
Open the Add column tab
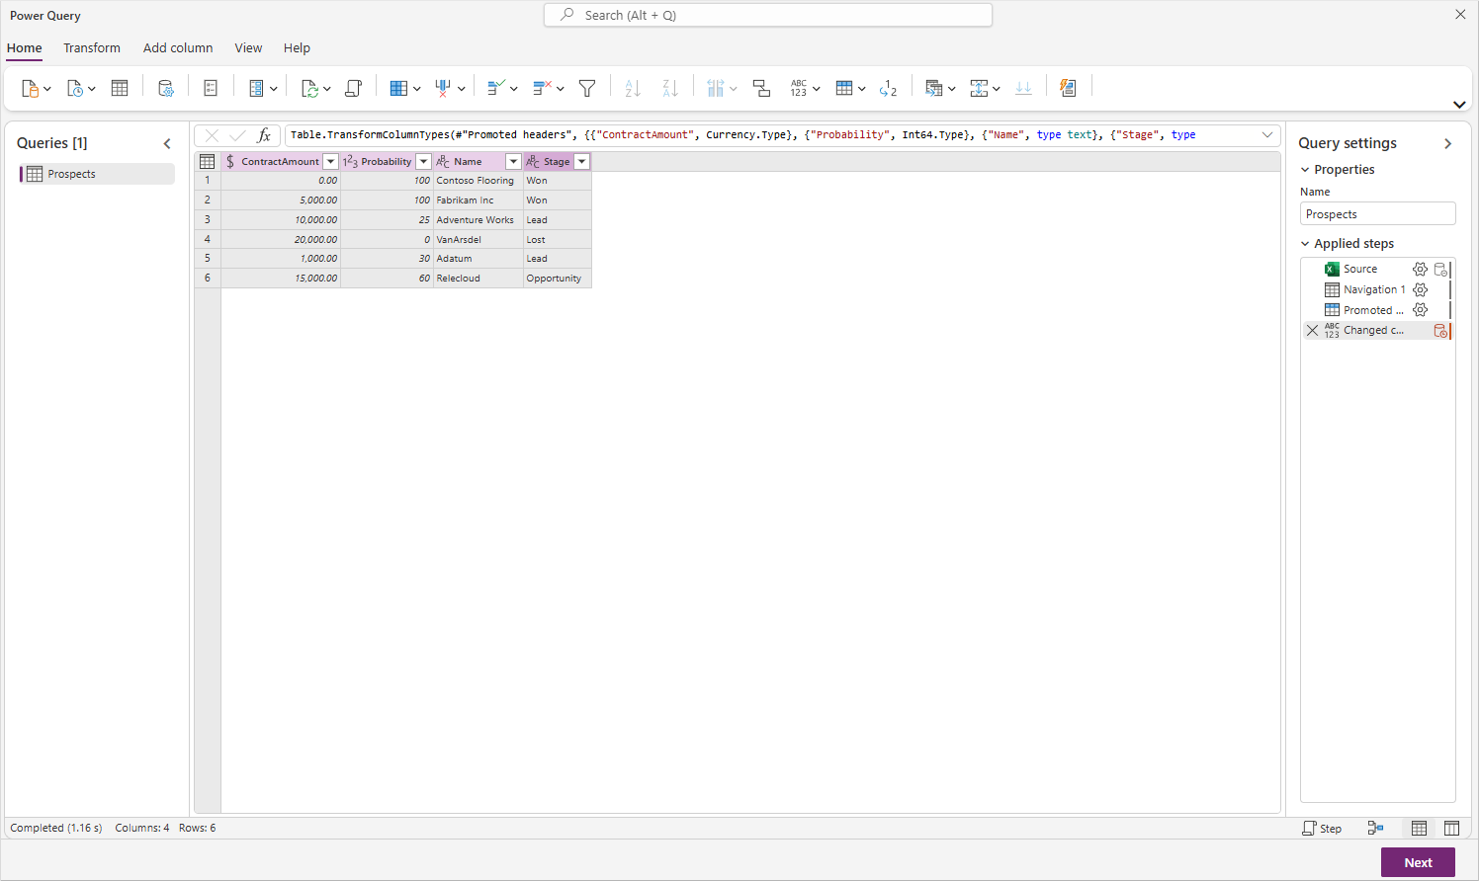pyautogui.click(x=178, y=47)
